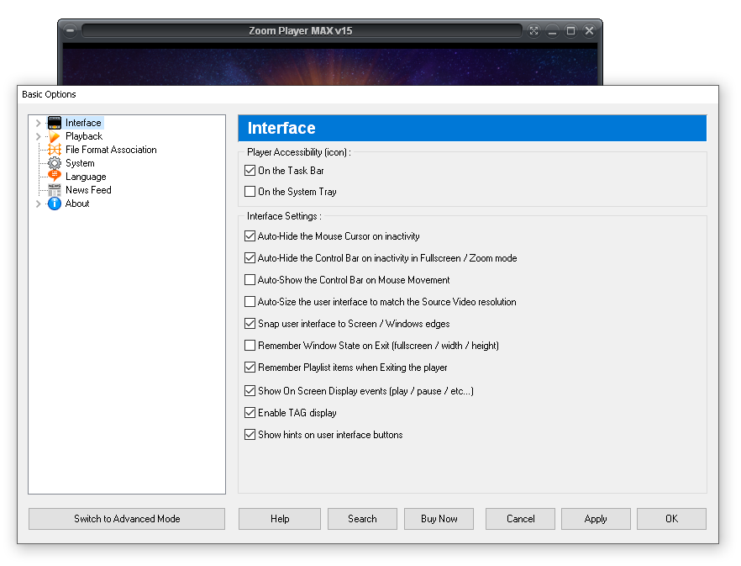Screen dimensions: 741x566
Task: Select Interface in the options tree
Action: pyautogui.click(x=83, y=123)
